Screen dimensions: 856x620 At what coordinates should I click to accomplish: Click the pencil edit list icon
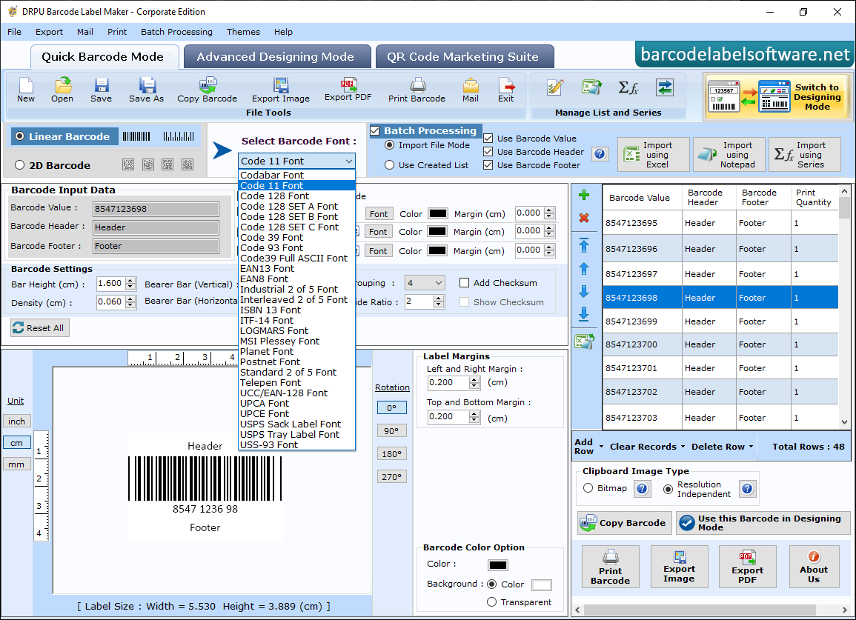tap(555, 87)
